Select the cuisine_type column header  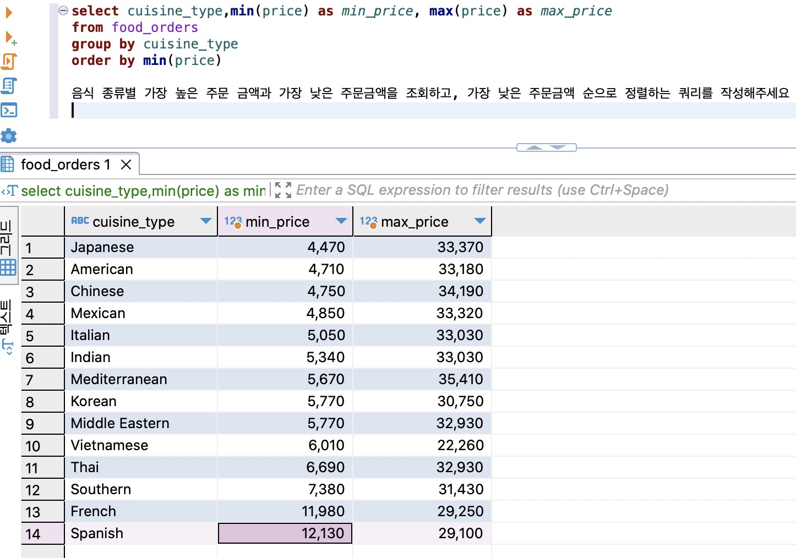coord(141,221)
